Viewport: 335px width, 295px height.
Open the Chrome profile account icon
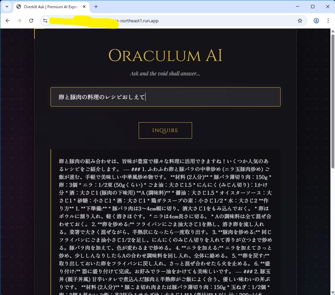(x=316, y=20)
